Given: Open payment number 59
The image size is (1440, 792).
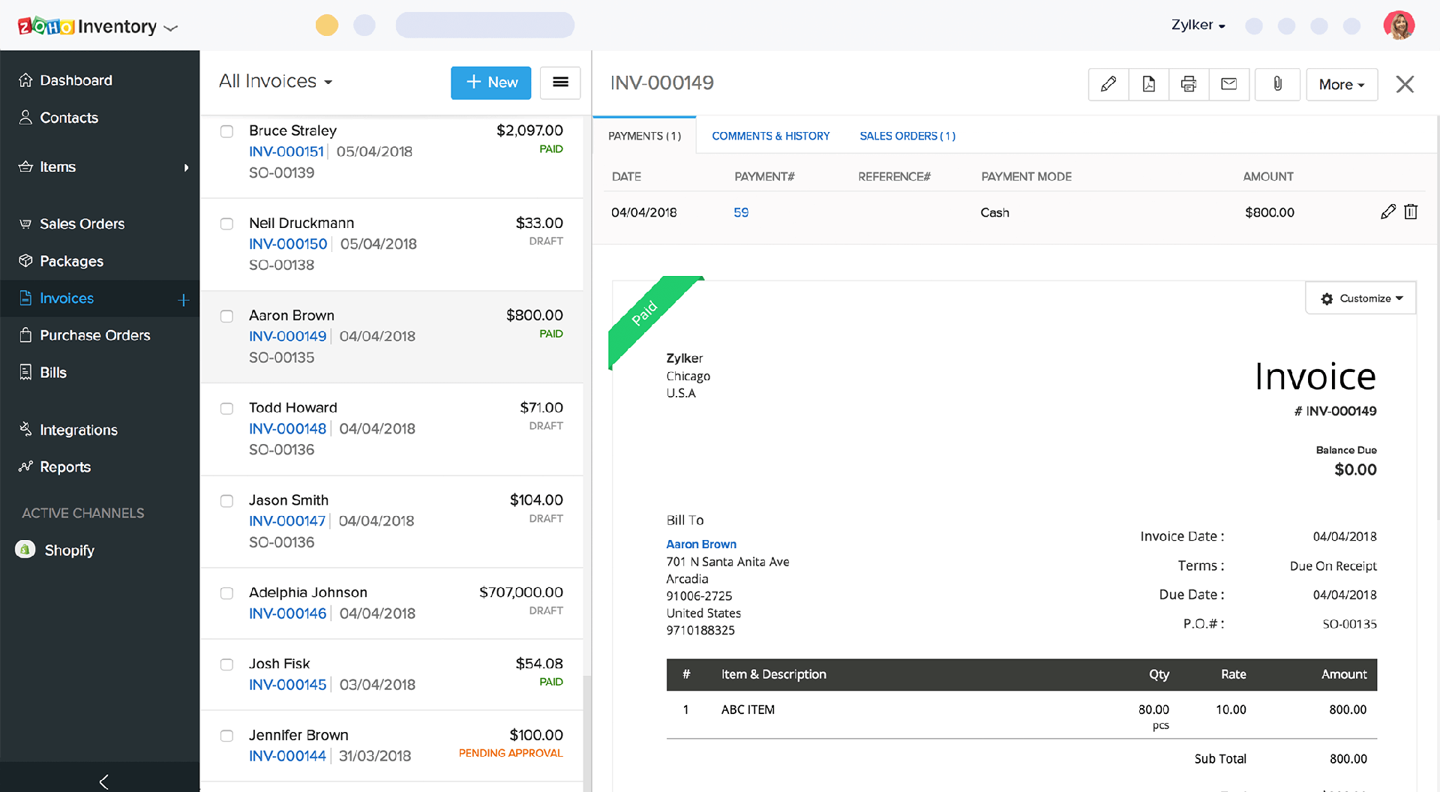Looking at the screenshot, I should click(x=741, y=212).
